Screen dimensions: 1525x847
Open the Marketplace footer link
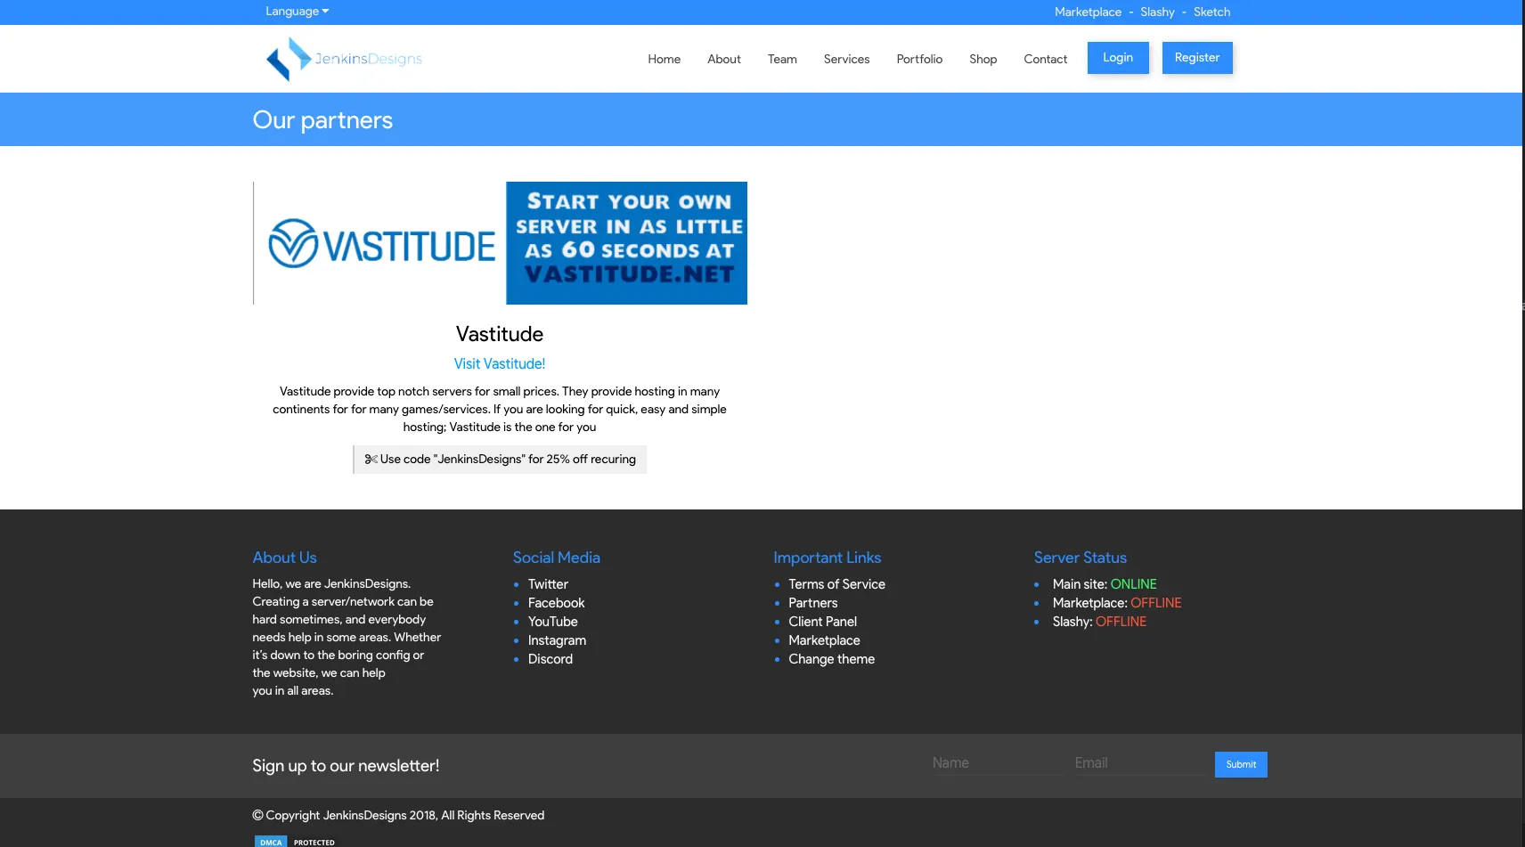[824, 640]
